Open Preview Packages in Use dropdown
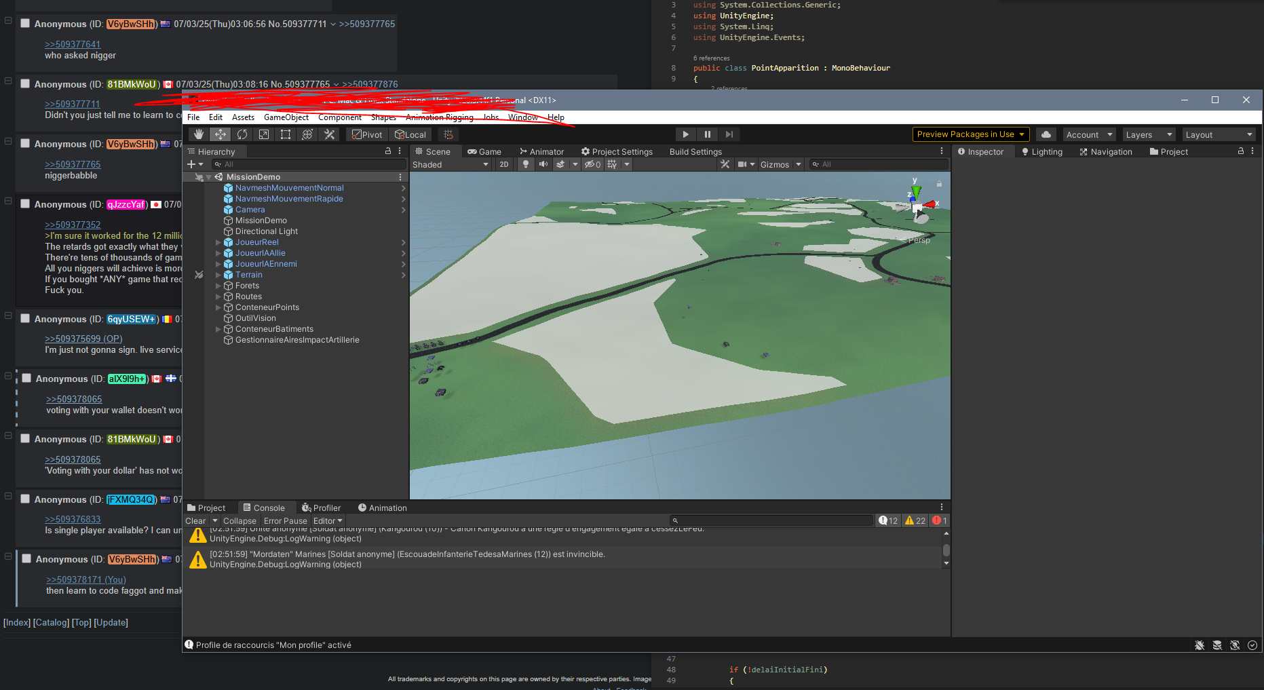 point(971,134)
